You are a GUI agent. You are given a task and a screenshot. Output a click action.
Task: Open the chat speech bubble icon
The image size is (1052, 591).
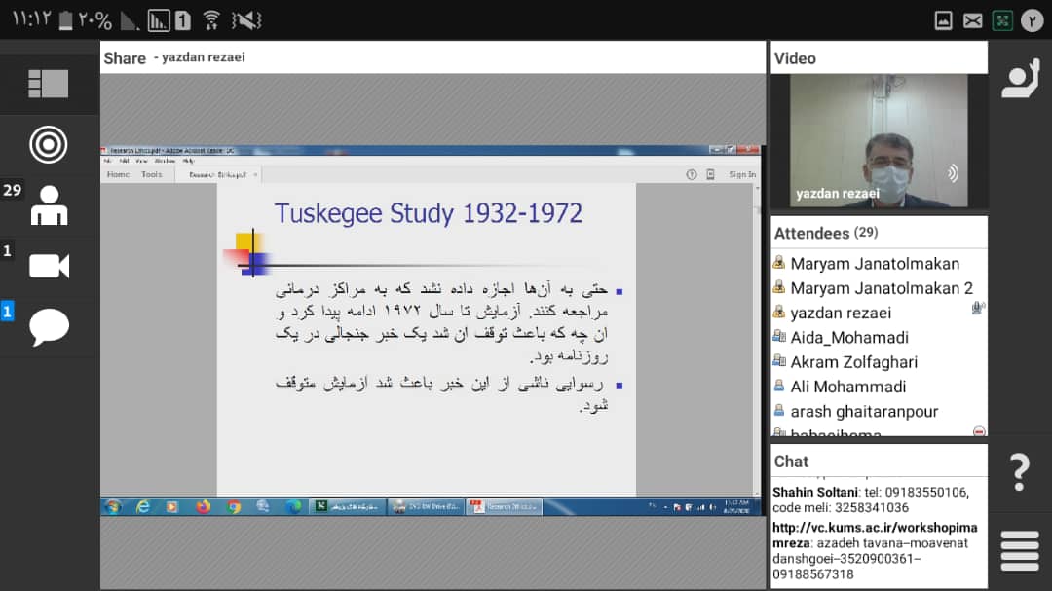pos(49,326)
